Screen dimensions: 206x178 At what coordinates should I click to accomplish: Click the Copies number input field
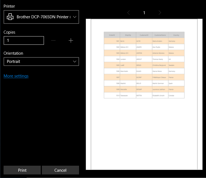tap(24, 40)
